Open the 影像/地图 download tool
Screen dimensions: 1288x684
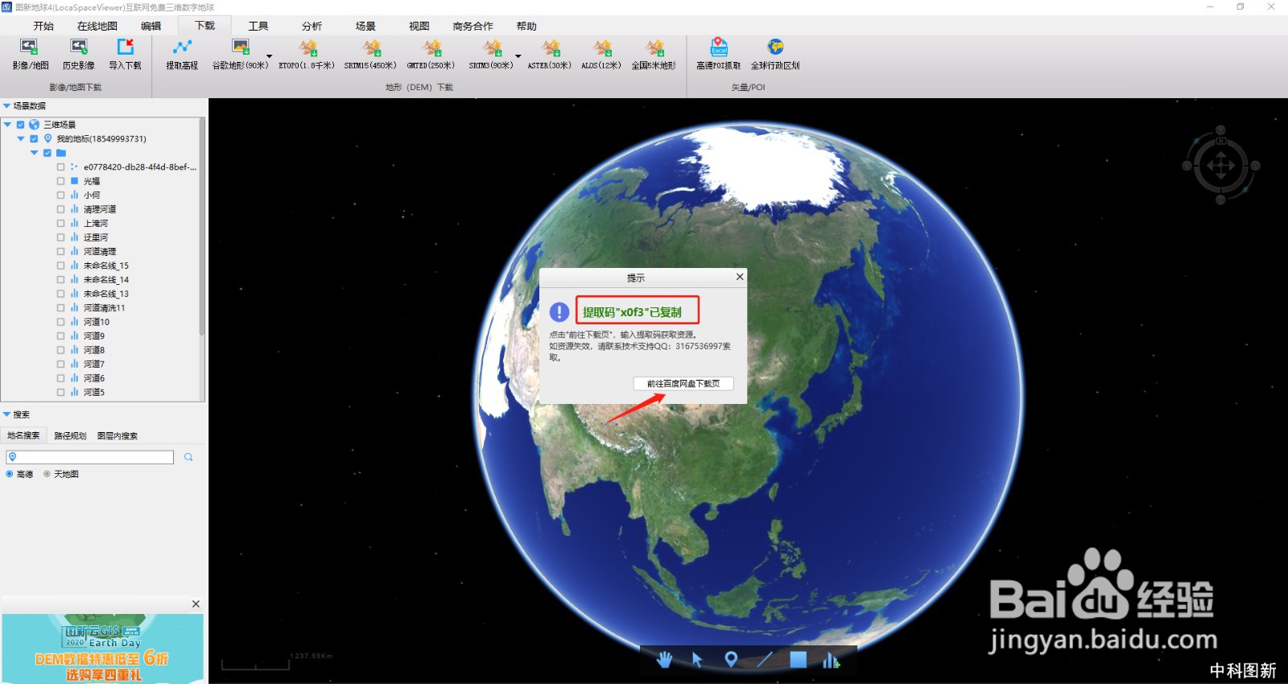(x=31, y=54)
